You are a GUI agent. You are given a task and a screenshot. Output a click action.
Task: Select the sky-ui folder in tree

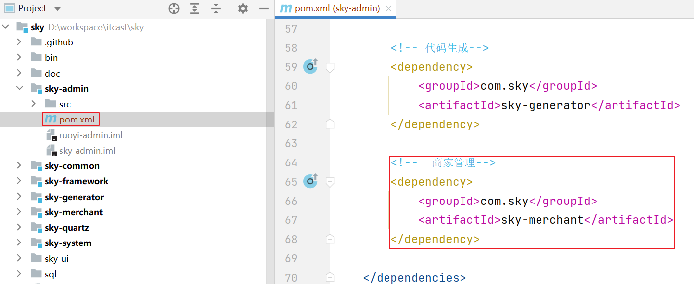(56, 258)
